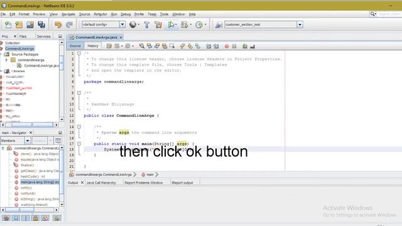Viewport: 402px width, 226px height.
Task: Click the New File toolbar icon
Action: click(x=8, y=24)
